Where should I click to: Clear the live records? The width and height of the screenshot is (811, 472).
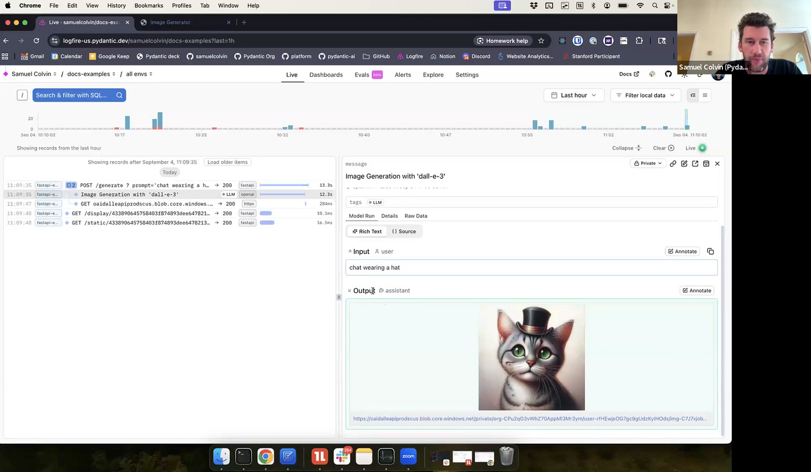(663, 148)
